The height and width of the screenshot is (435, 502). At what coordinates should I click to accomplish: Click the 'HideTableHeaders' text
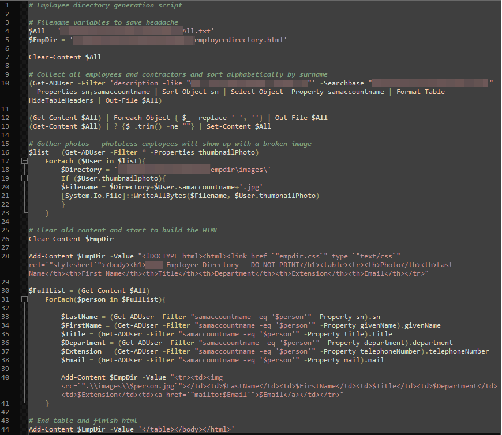coord(61,100)
